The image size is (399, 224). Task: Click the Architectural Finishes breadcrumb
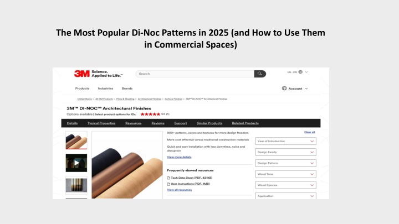tap(150, 99)
